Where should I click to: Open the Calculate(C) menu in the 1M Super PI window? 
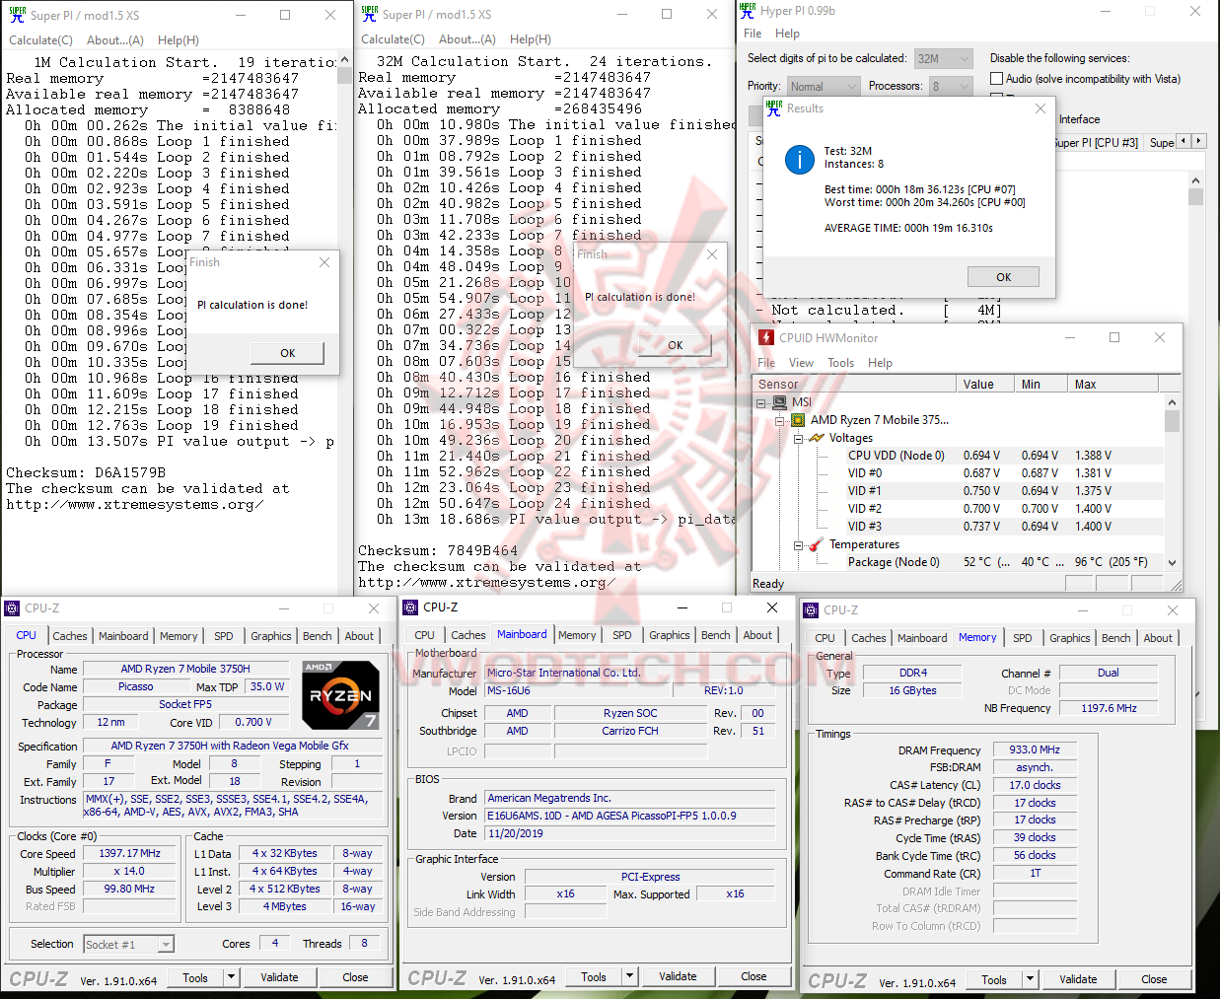(x=40, y=40)
